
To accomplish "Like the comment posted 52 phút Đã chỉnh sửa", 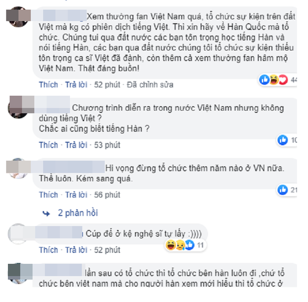I will tap(49, 85).
